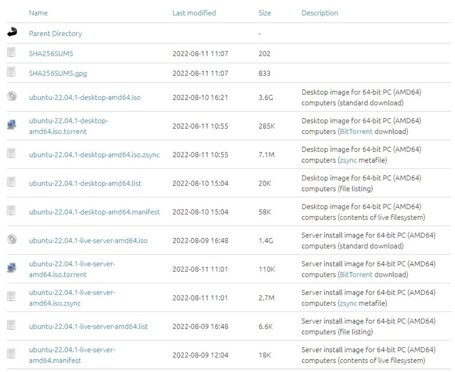Click the date 2022-08-10 16:21
Screen dimensions: 455x372
[x=200, y=97]
